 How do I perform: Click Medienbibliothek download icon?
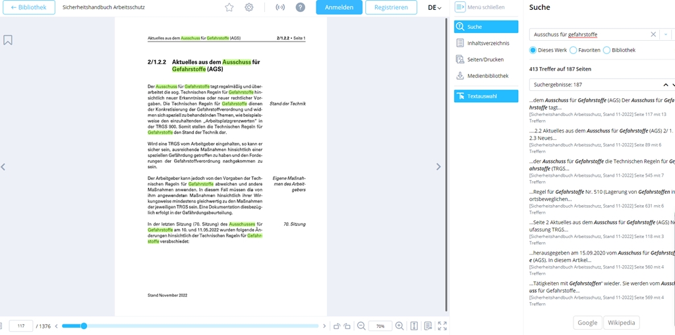pos(459,76)
